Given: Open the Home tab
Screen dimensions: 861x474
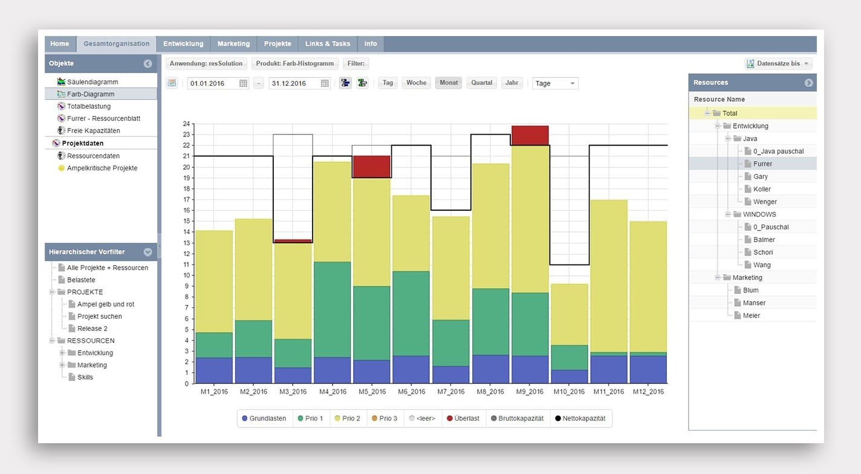Looking at the screenshot, I should pos(60,43).
